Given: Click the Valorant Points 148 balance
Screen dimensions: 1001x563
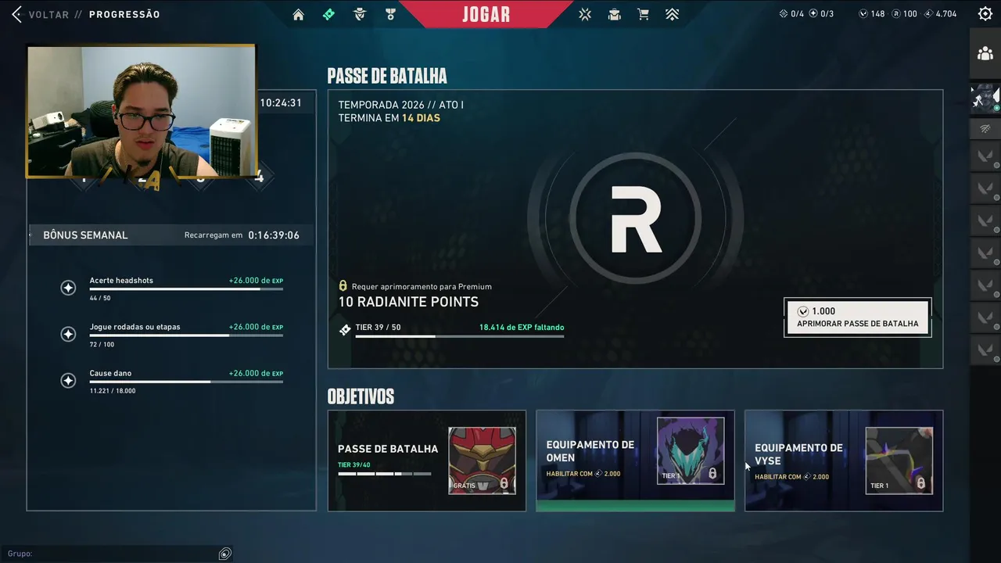Looking at the screenshot, I should pyautogui.click(x=872, y=14).
